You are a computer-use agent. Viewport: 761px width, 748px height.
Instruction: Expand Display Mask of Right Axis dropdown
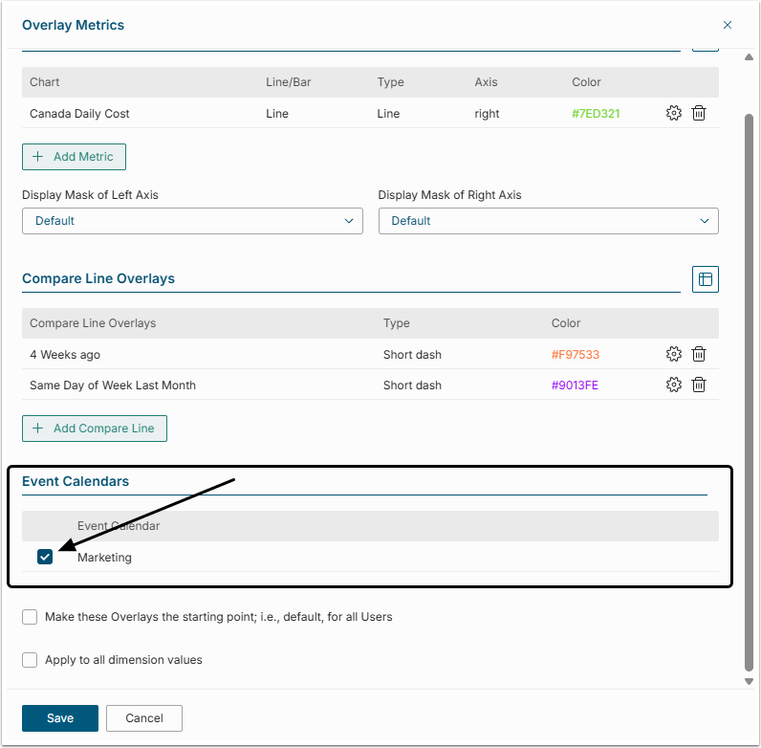[x=548, y=221]
